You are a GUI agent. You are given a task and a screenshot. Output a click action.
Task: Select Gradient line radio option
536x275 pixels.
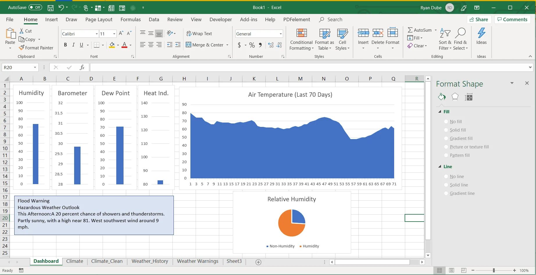[446, 193]
